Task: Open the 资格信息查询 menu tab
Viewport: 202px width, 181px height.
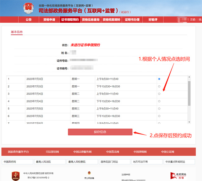Action: tap(91, 20)
